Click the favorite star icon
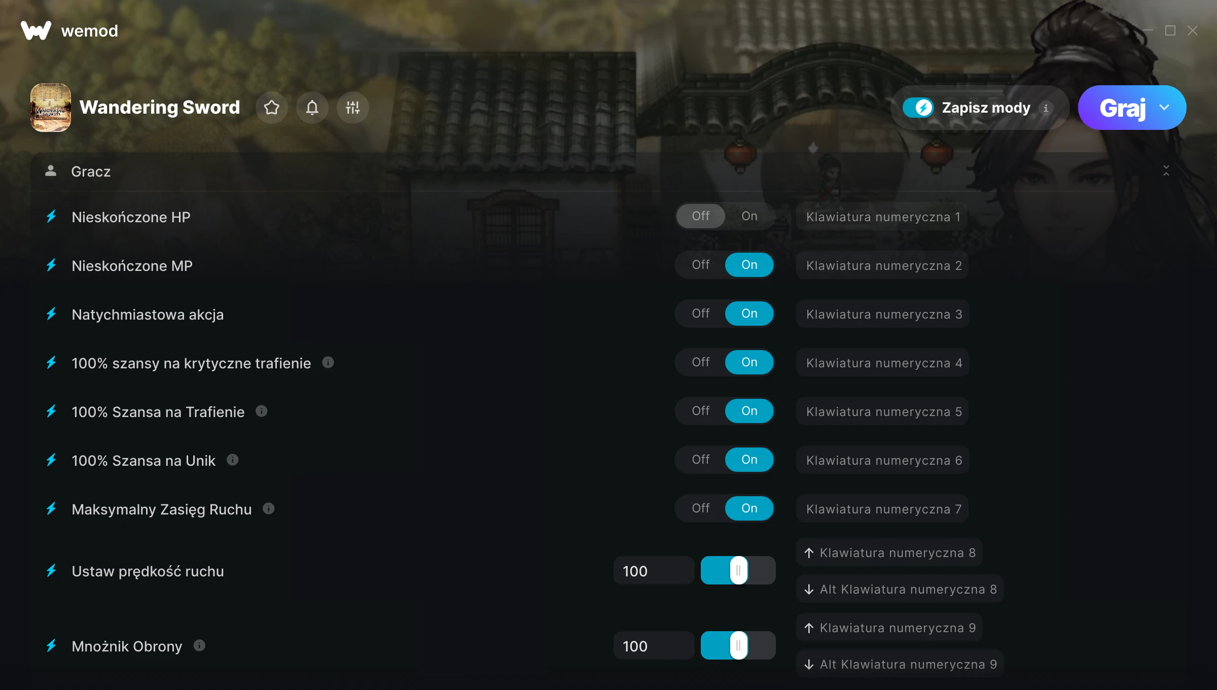This screenshot has height=690, width=1217. point(272,108)
